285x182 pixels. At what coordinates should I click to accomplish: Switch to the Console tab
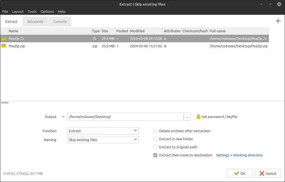60,21
